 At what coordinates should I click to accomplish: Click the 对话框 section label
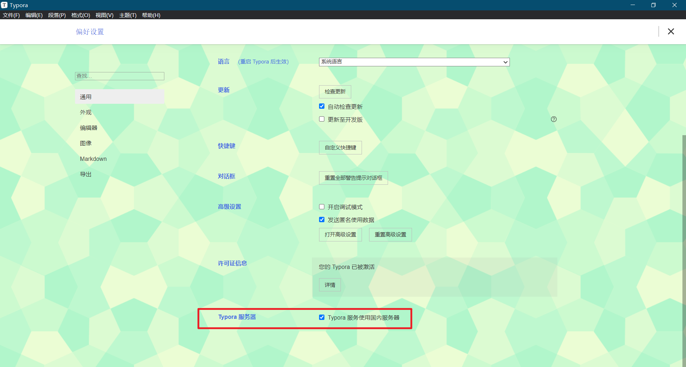(x=227, y=176)
